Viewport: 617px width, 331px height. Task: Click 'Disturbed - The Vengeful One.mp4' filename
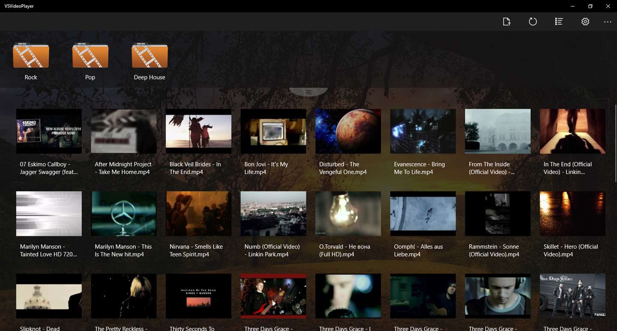[343, 168]
